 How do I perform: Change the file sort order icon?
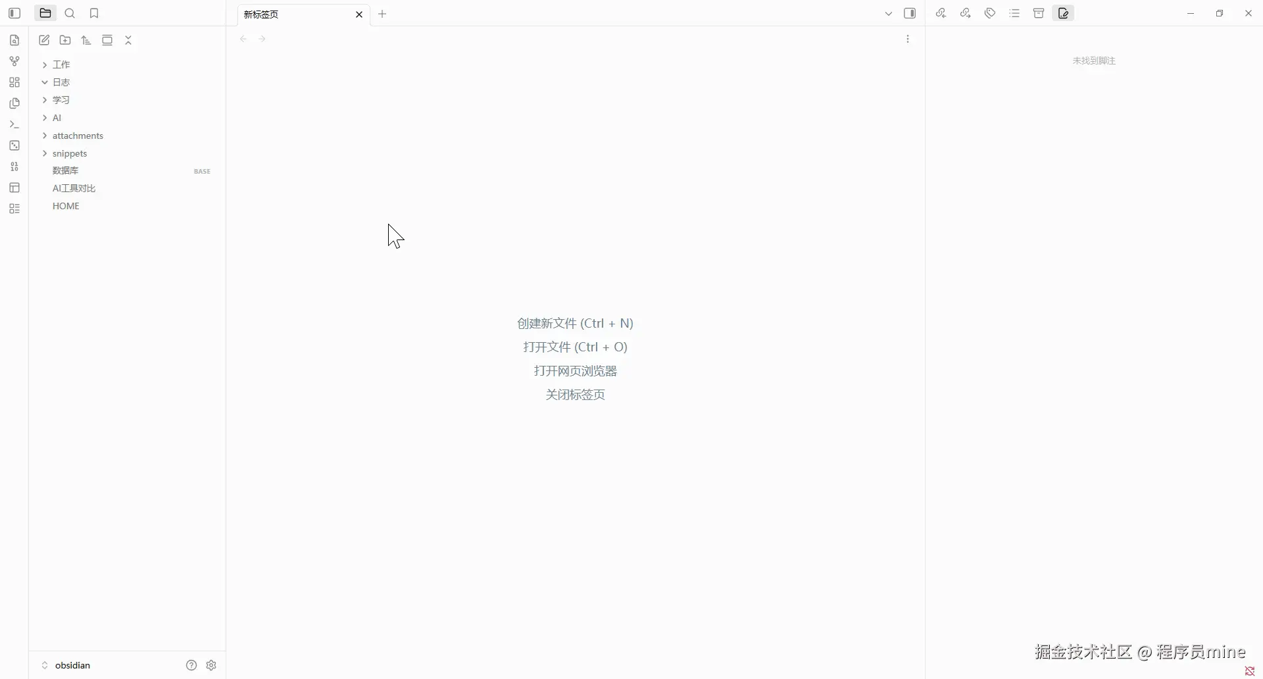(x=86, y=40)
